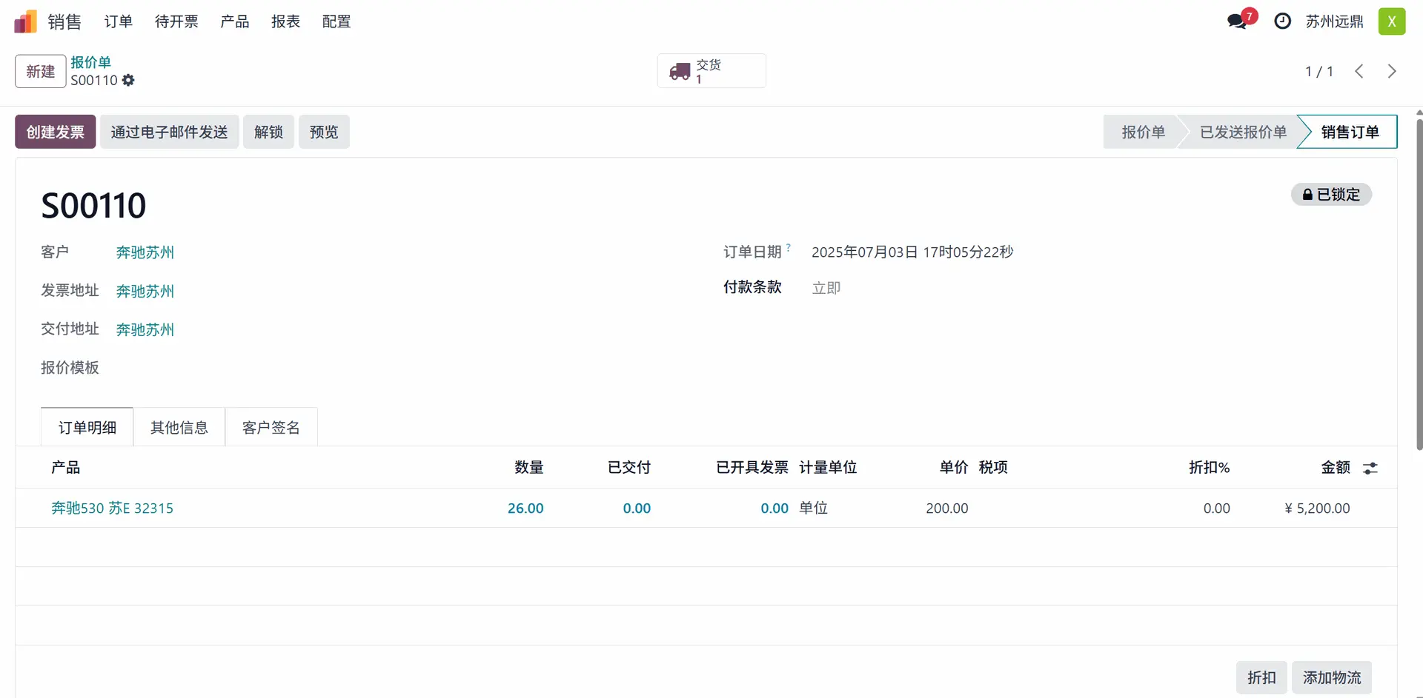Open the 报价单 breadcrumb link
The width and height of the screenshot is (1423, 698).
(91, 62)
